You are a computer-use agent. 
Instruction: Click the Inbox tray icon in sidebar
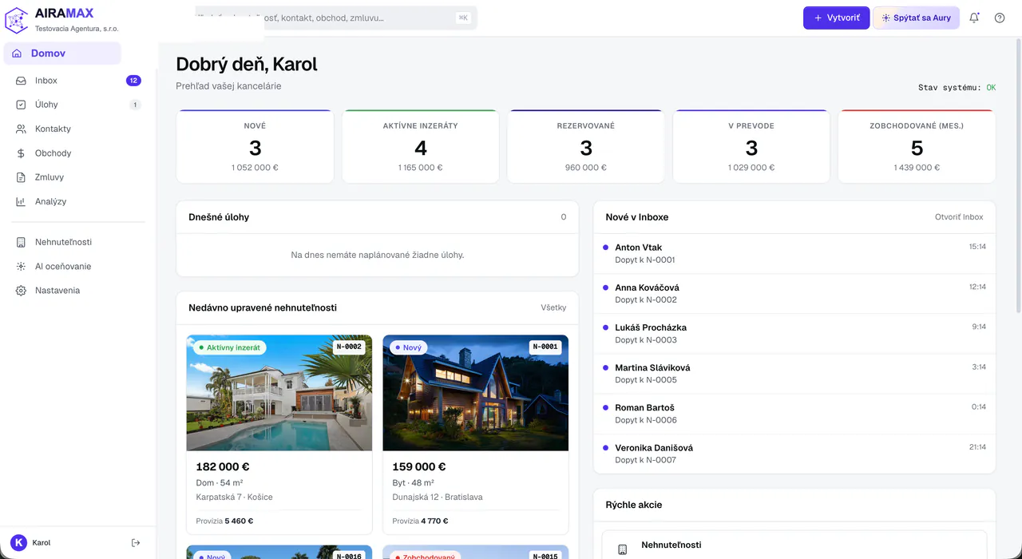pos(21,81)
